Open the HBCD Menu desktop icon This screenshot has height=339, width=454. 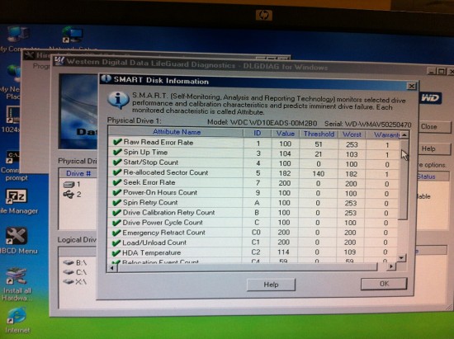pyautogui.click(x=17, y=237)
